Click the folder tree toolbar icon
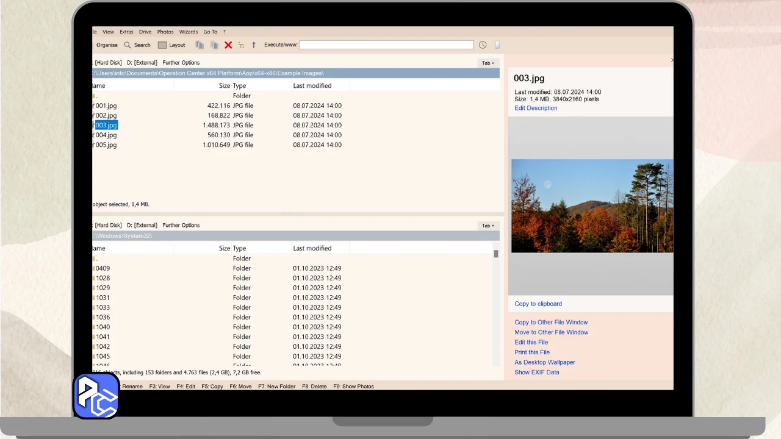This screenshot has height=439, width=781. pyautogui.click(x=242, y=45)
